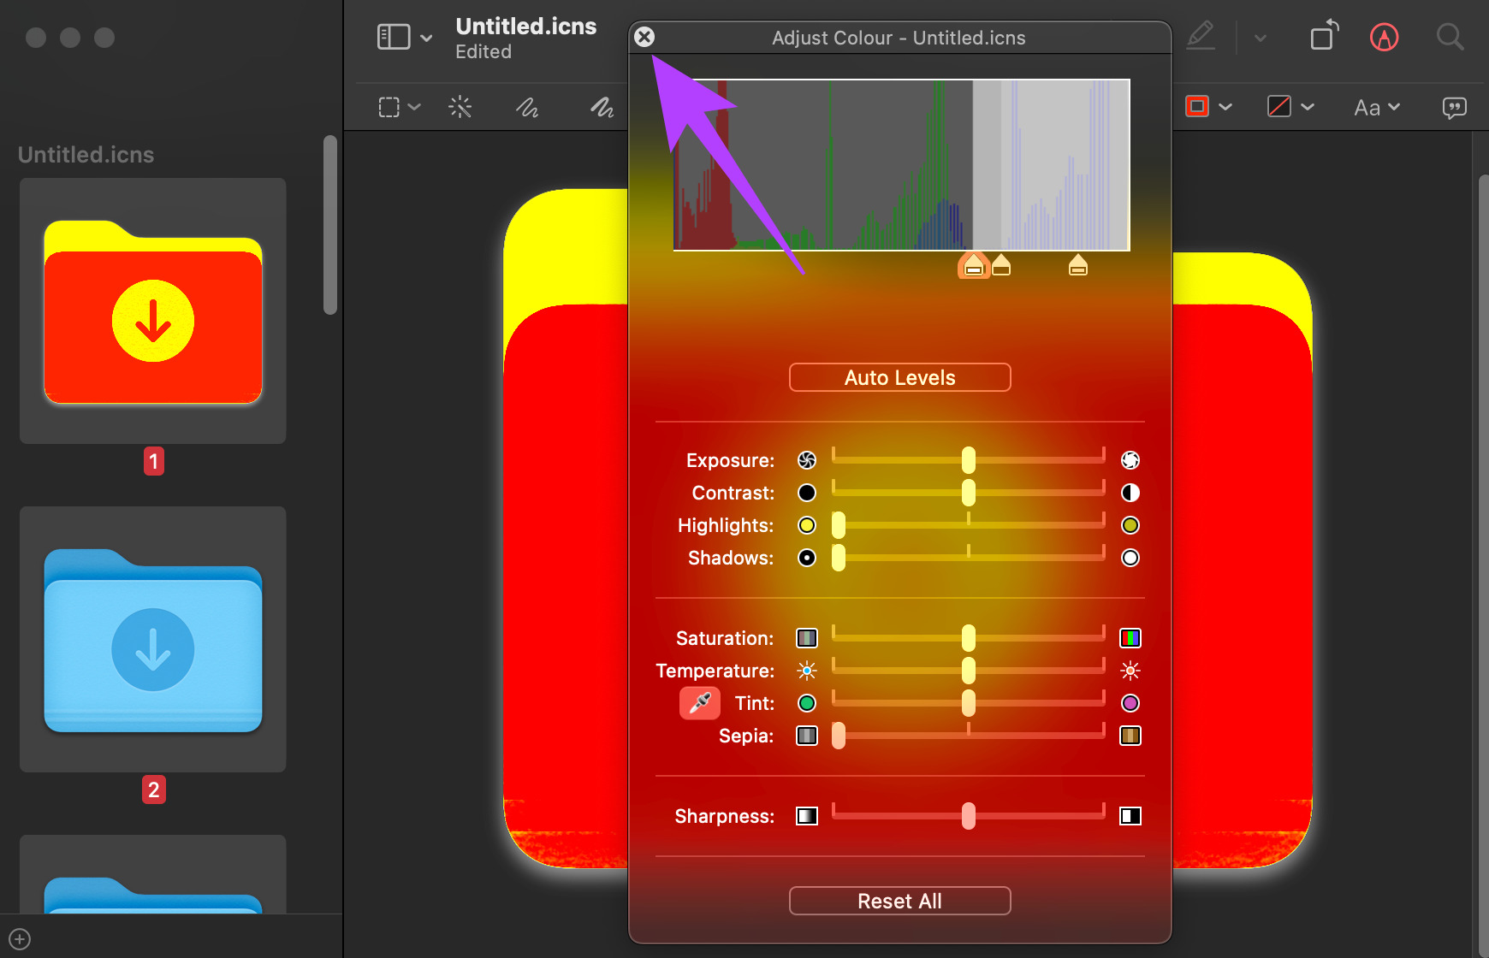Select the blue downloads folder thumbnail
Viewport: 1489px width, 958px height.
pyautogui.click(x=153, y=640)
